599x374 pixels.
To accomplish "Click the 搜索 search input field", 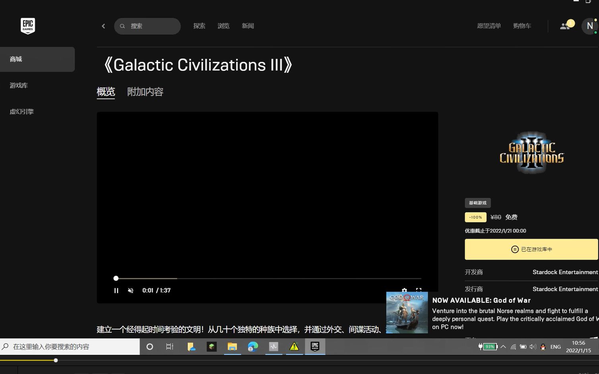I will pos(147,26).
